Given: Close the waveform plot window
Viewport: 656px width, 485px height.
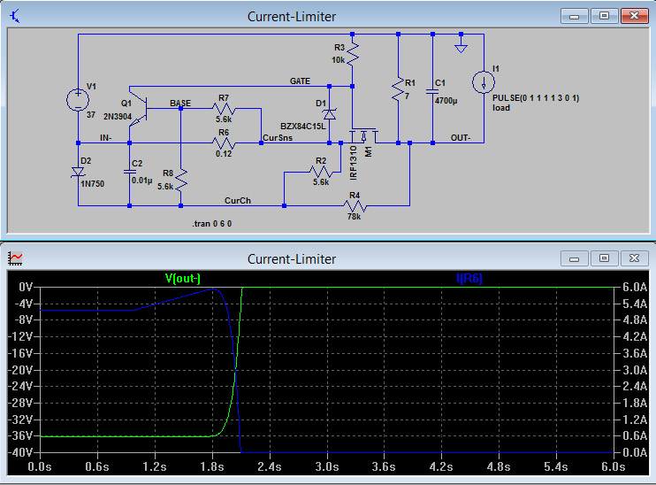Looking at the screenshot, I should [x=633, y=258].
